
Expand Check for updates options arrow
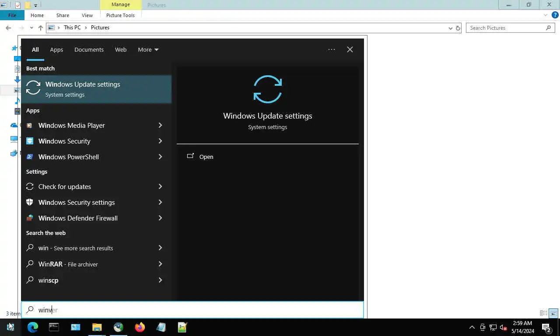point(160,187)
